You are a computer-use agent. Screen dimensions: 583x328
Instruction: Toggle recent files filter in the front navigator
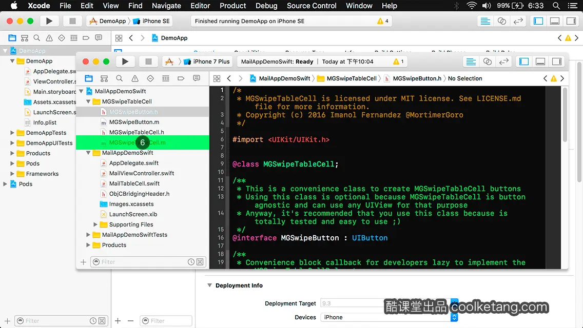coord(191,262)
